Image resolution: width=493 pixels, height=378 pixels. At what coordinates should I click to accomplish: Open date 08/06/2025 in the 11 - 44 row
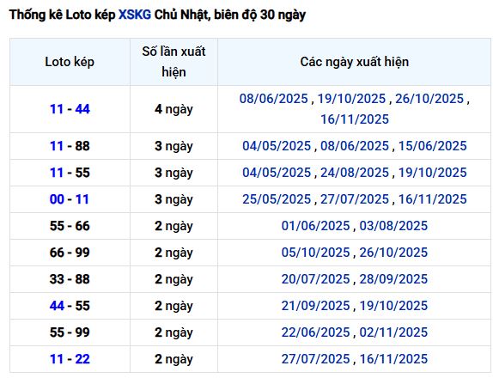(273, 99)
